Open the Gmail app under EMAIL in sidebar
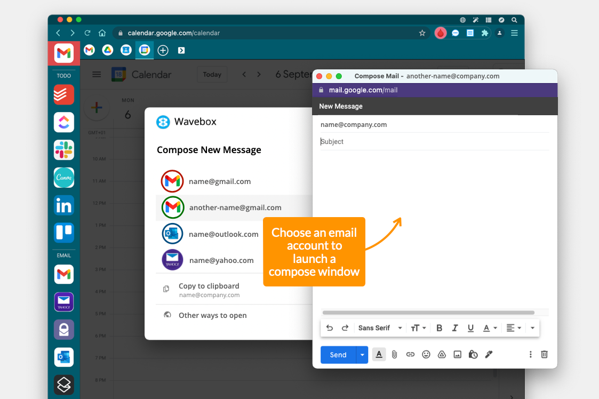The image size is (599, 399). click(x=64, y=274)
